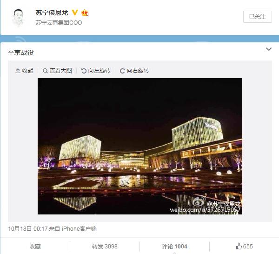Collapse the image with 收起
The width and height of the screenshot is (279, 254).
click(x=24, y=71)
